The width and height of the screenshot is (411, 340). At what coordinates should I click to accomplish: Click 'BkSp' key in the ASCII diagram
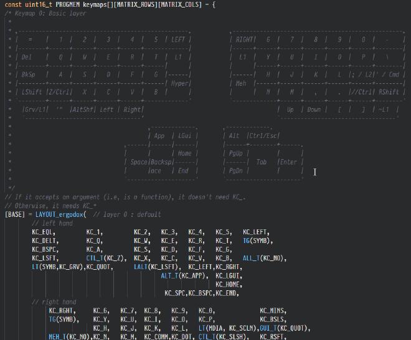(28, 75)
